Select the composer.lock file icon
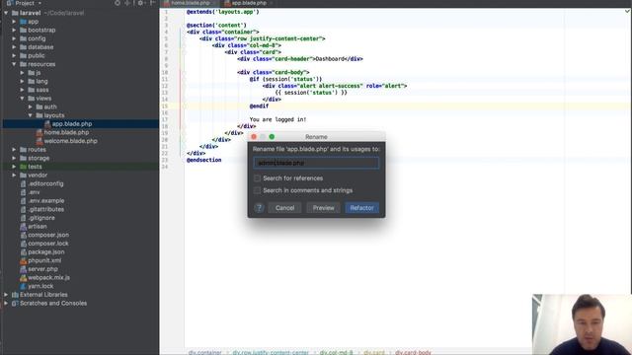Screen dimensions: 632x355 click(24, 244)
